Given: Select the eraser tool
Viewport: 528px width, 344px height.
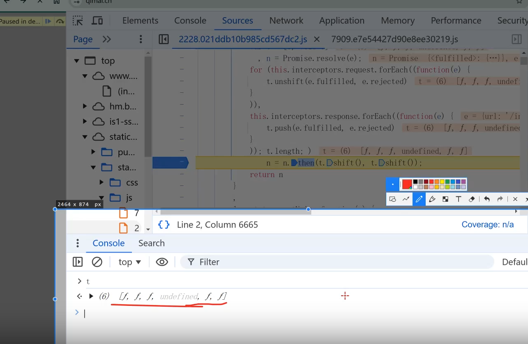Looking at the screenshot, I should 472,199.
